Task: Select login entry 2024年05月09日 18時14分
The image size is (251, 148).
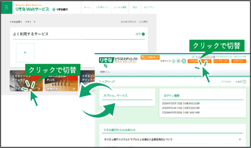Action: click(x=181, y=113)
